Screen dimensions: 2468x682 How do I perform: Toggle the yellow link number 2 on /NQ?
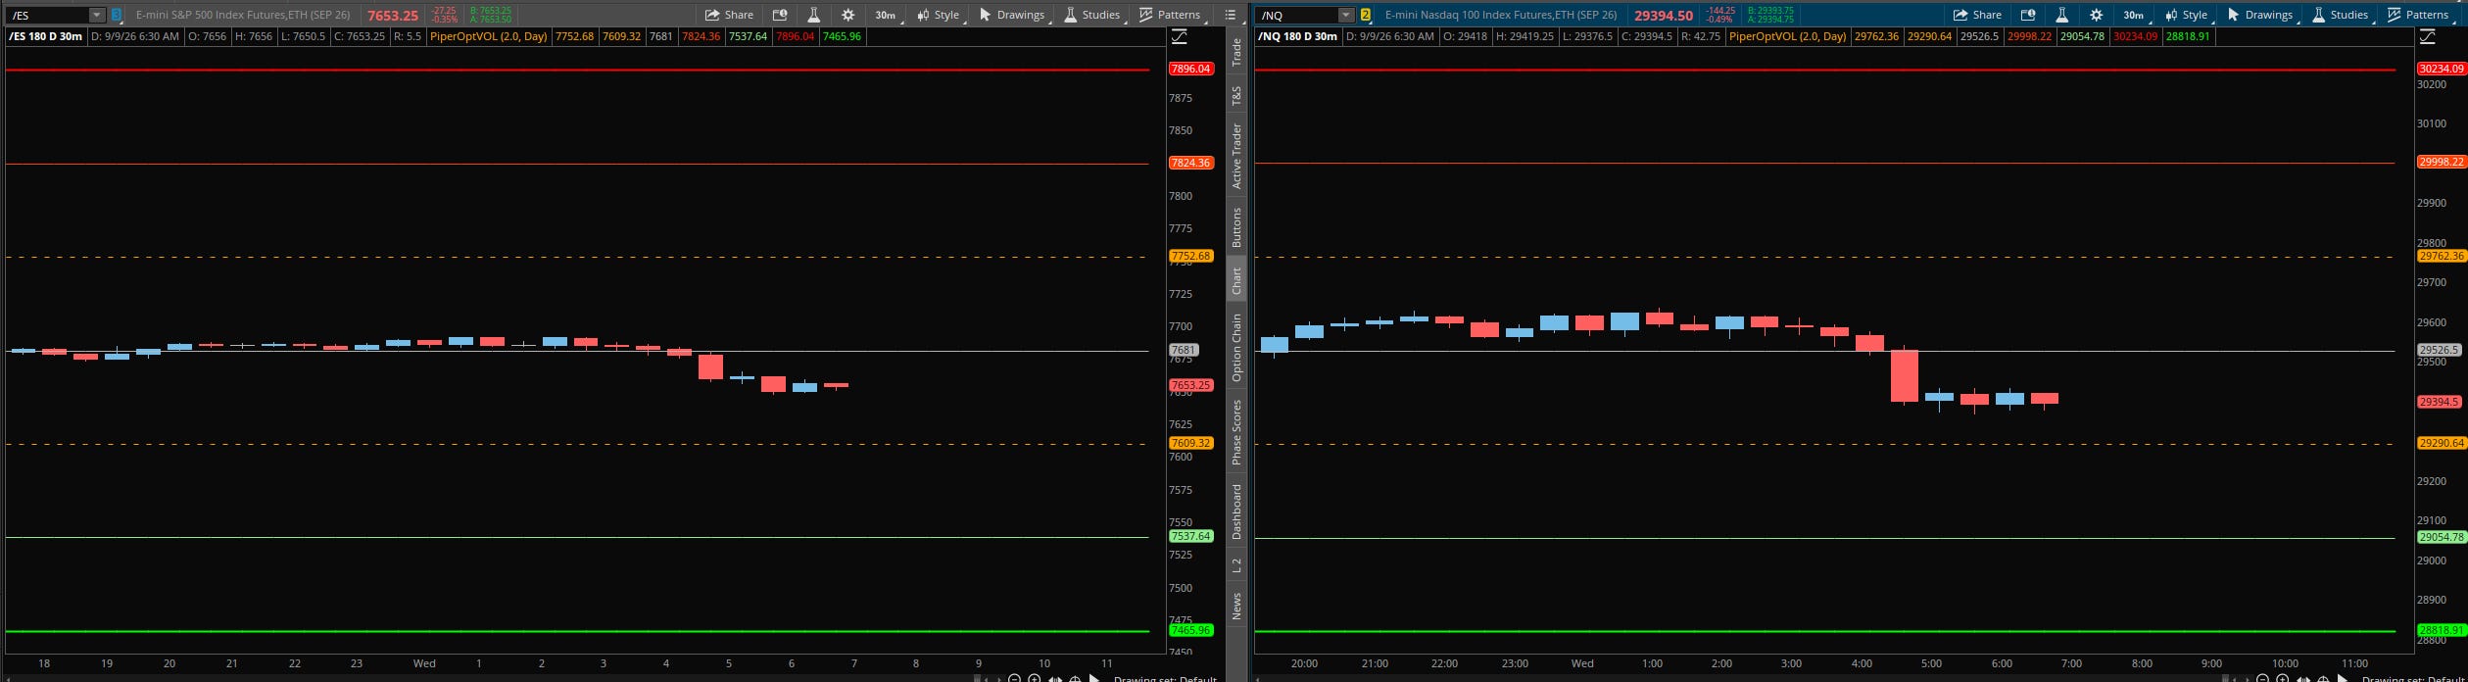1365,15
